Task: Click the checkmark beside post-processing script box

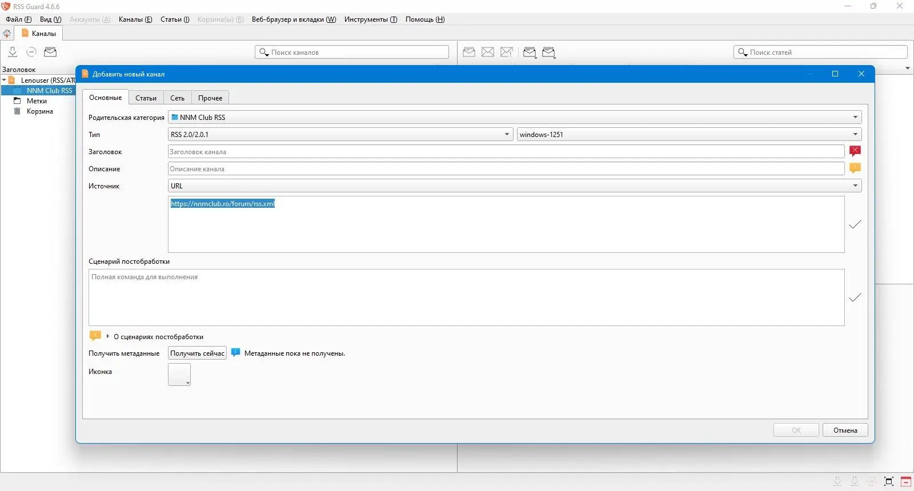Action: [855, 297]
